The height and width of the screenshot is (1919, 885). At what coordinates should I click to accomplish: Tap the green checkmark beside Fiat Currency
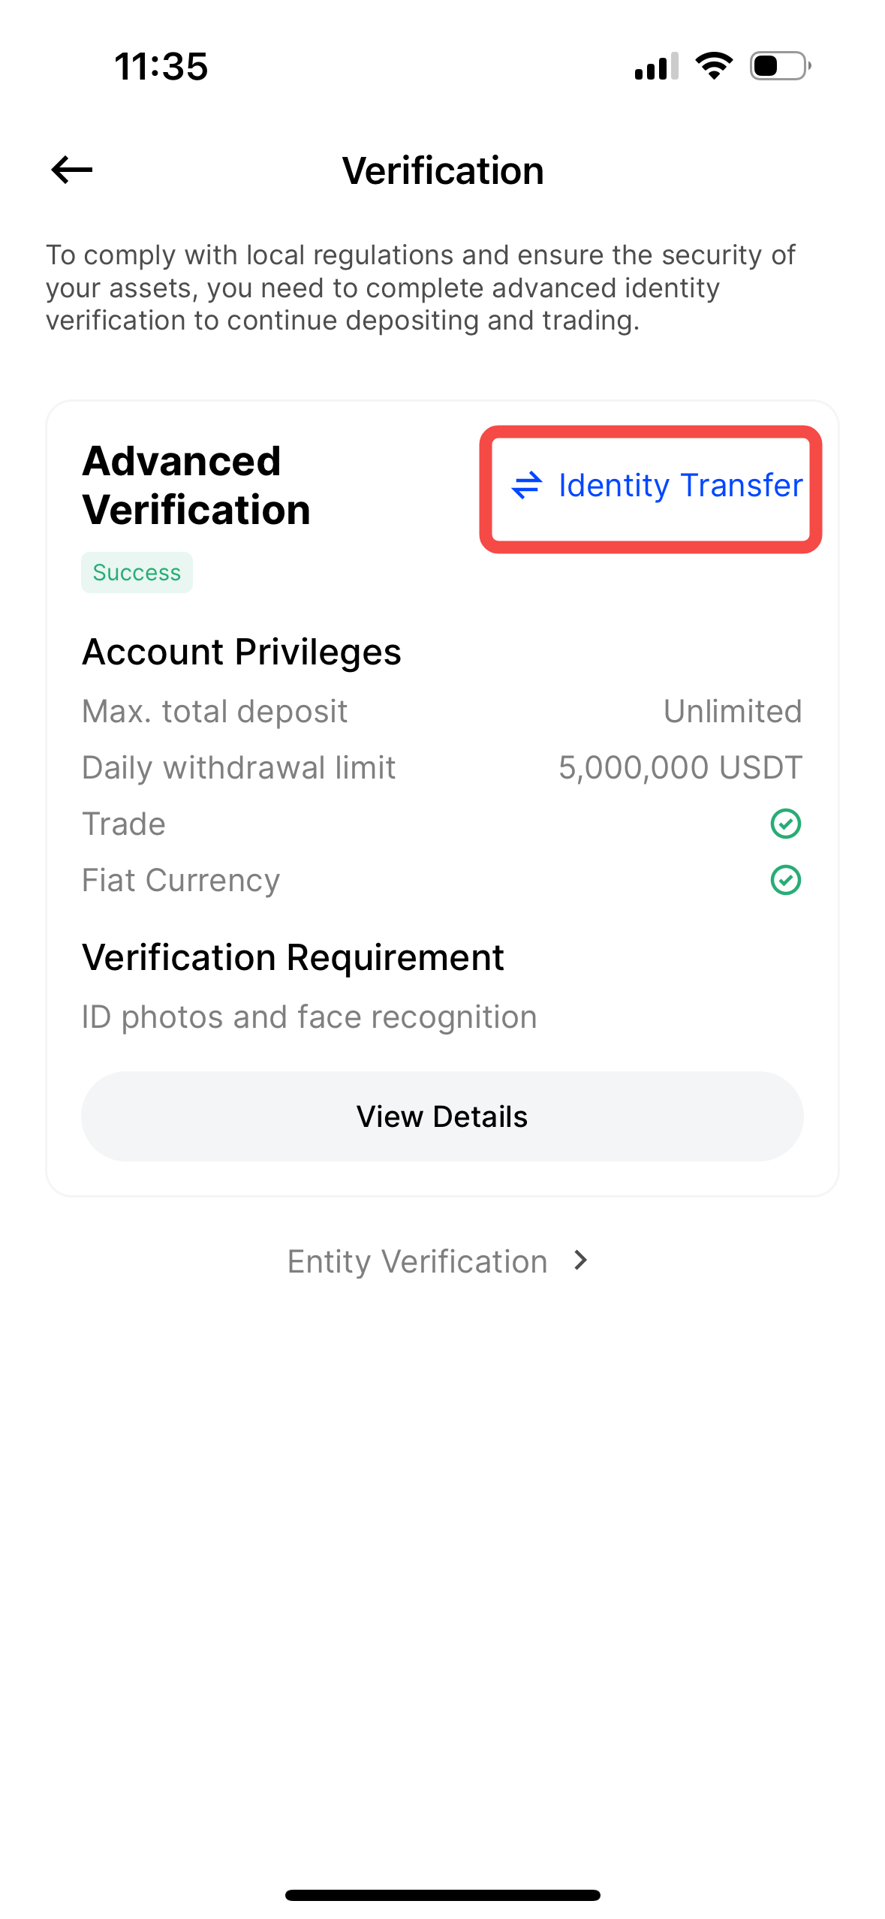[785, 879]
